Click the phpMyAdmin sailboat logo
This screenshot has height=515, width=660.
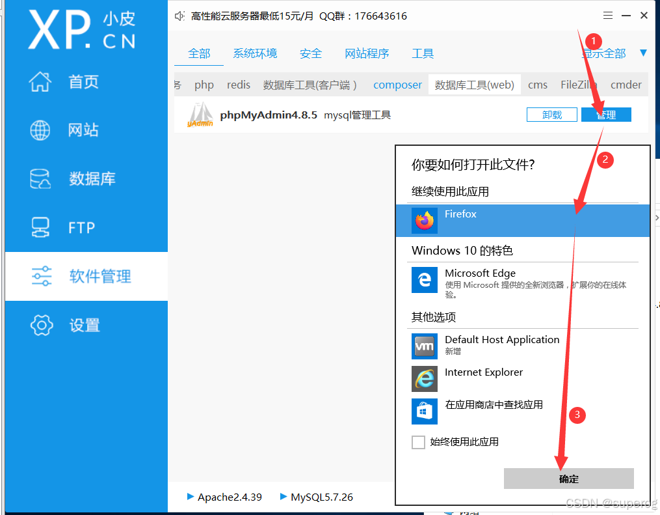point(200,114)
